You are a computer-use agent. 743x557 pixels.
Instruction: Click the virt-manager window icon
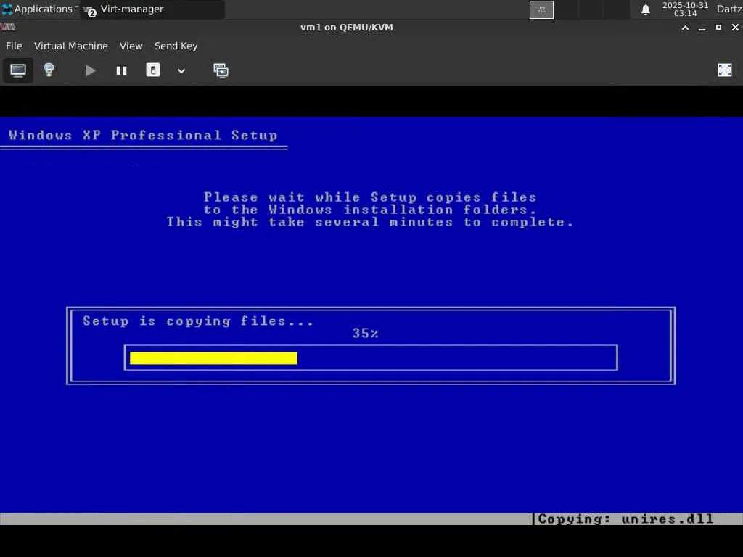tap(8, 28)
